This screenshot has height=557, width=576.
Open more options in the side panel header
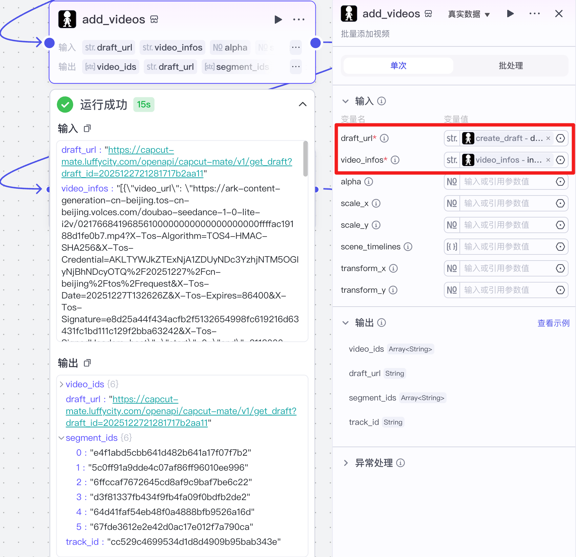(534, 14)
